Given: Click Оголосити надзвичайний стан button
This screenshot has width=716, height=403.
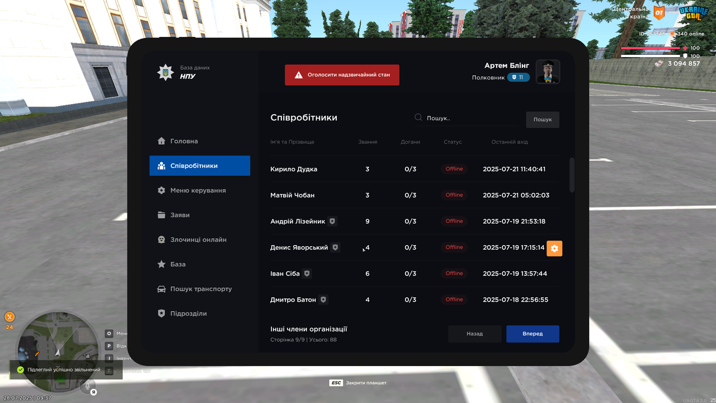Looking at the screenshot, I should click(342, 74).
